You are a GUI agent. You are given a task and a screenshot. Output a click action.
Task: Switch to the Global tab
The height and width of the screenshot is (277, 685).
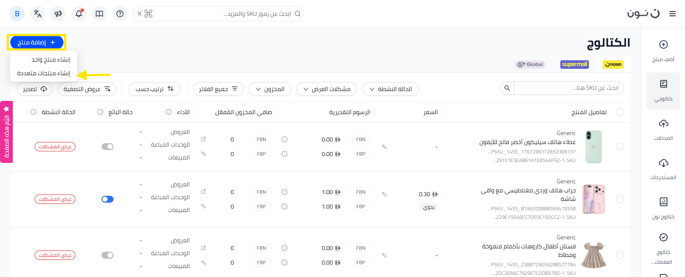click(x=530, y=65)
